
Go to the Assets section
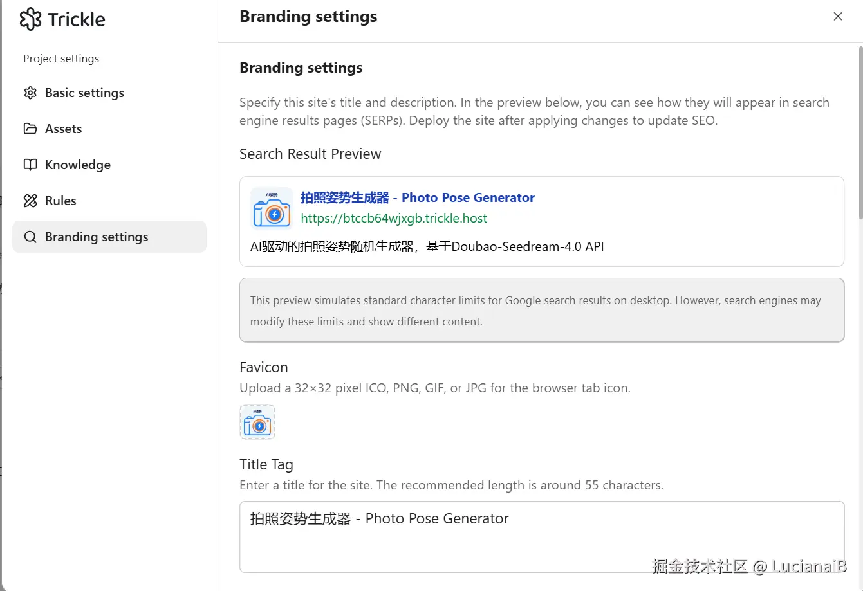pos(63,129)
